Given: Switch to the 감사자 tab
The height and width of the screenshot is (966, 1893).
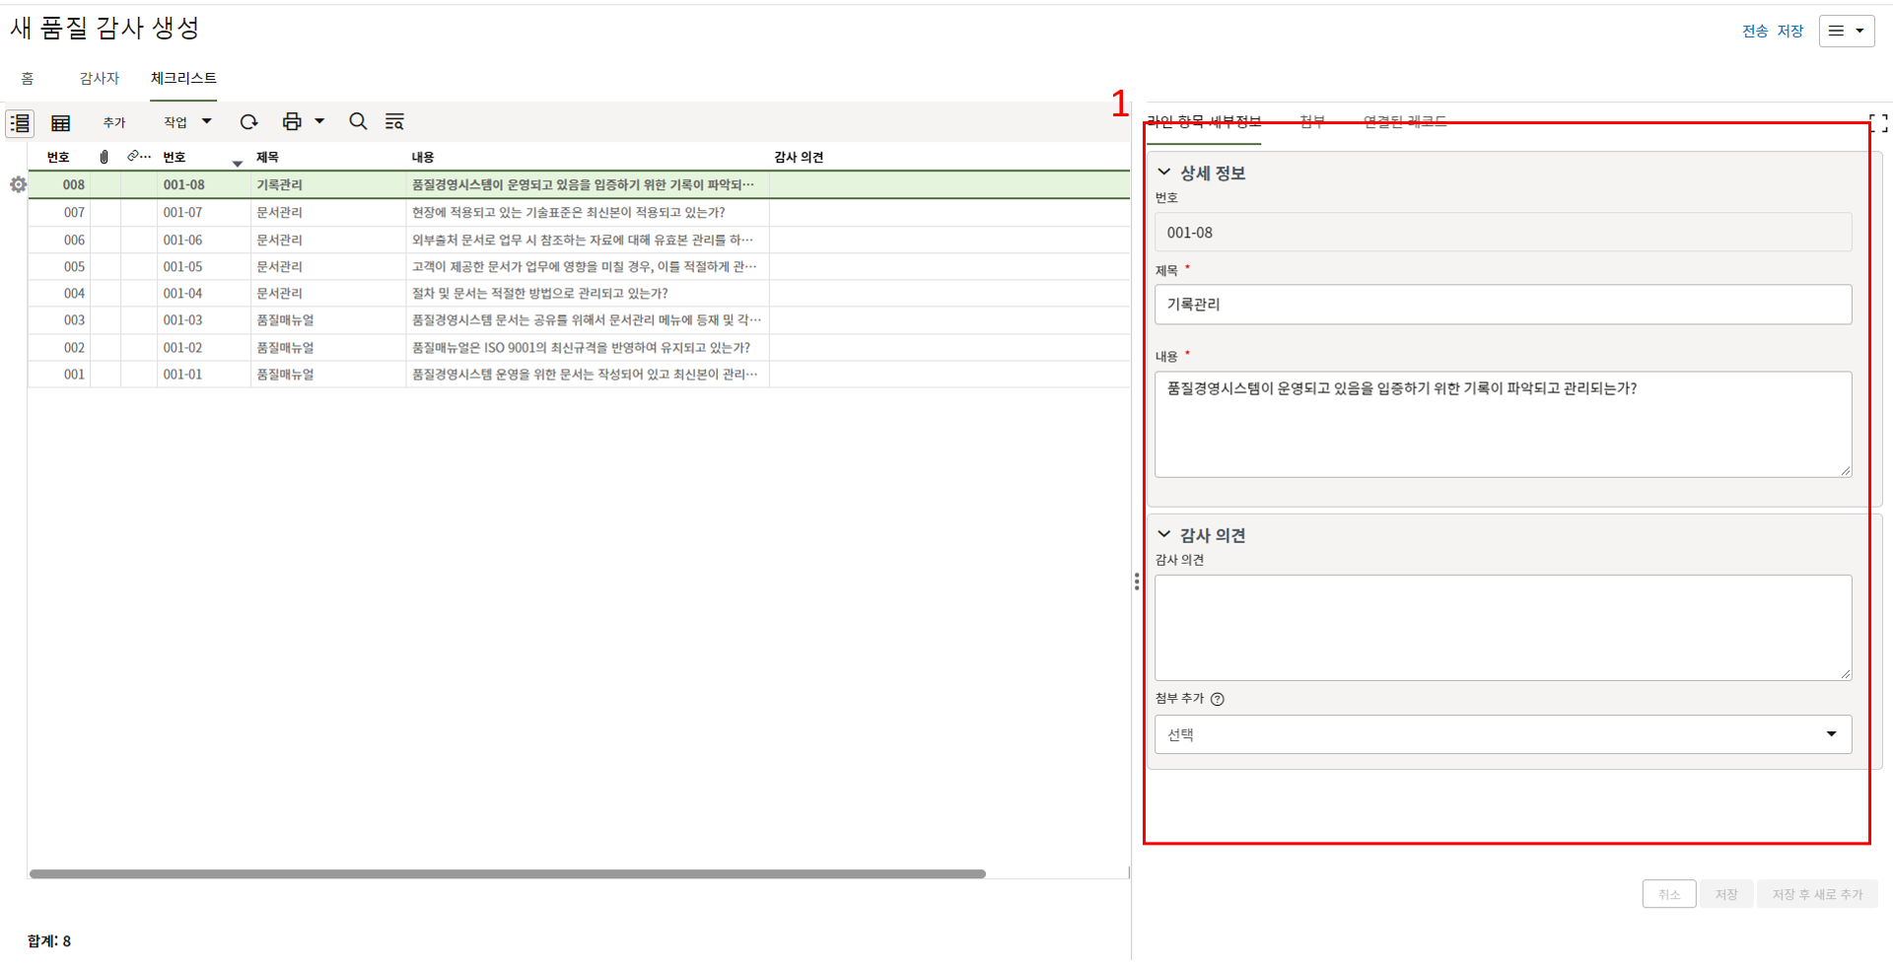Looking at the screenshot, I should [x=99, y=78].
